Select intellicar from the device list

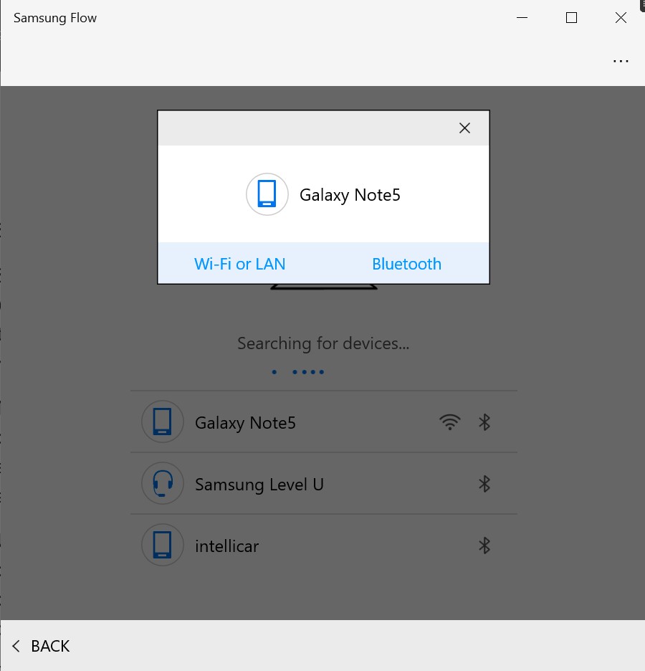[227, 546]
